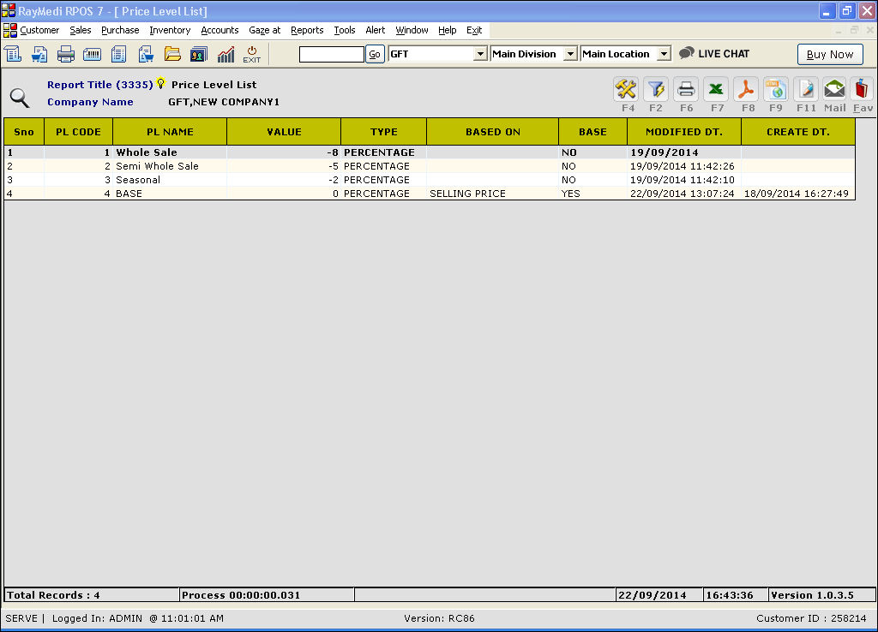Open the filter icon labeled F2
This screenshot has width=878, height=632.
click(x=656, y=89)
